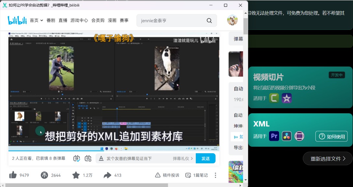Open the three-dot more options menu
Image resolution: width=353 pixels, height=187 pixels.
tap(216, 175)
